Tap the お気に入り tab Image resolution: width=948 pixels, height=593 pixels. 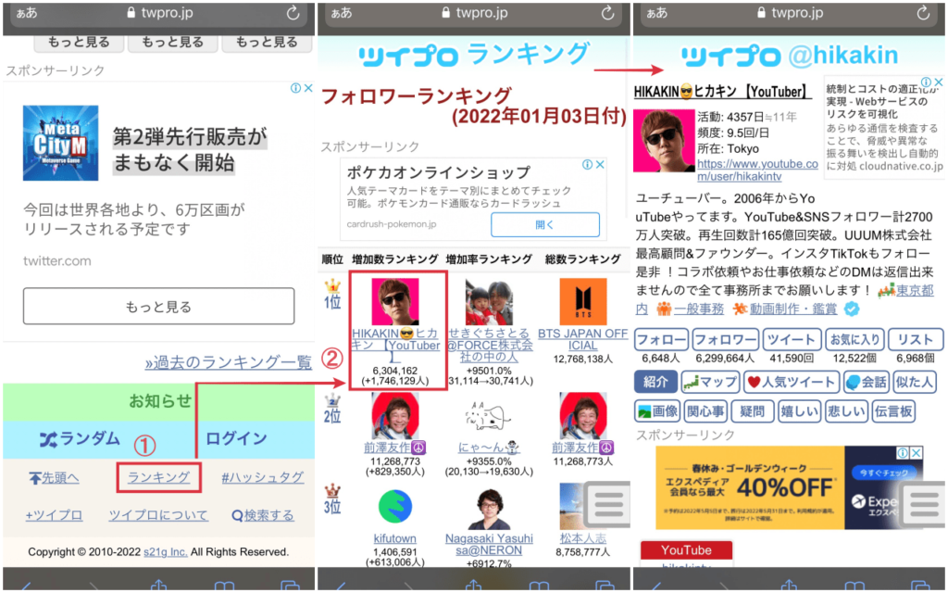854,339
